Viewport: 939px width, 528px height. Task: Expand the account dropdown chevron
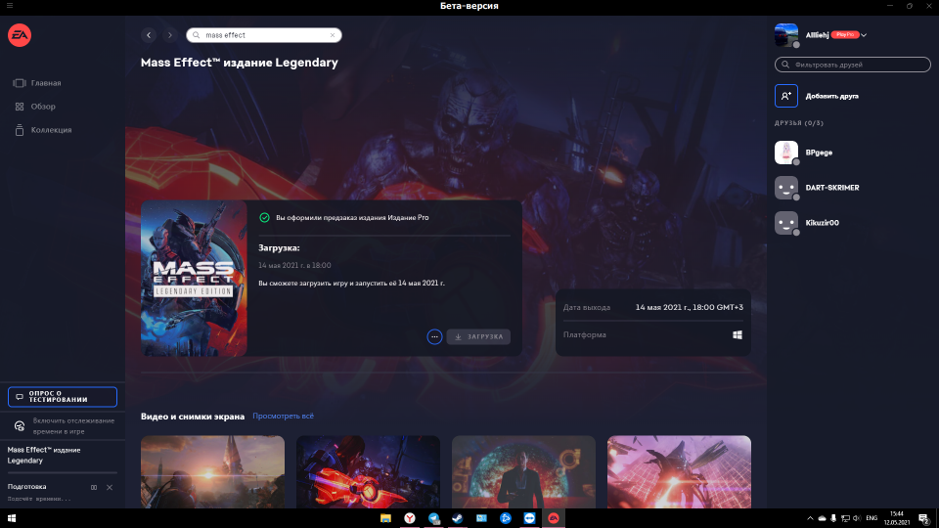click(x=864, y=35)
